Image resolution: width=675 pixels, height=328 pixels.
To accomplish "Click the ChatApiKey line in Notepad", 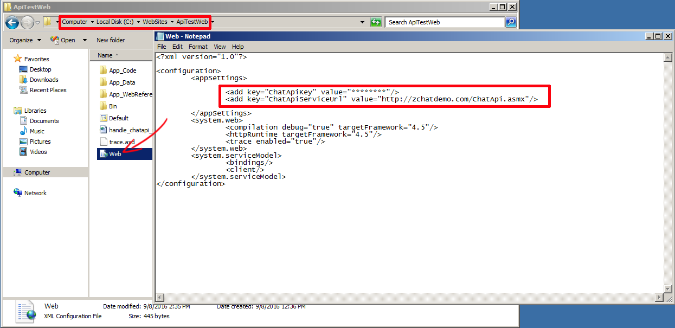I will pyautogui.click(x=312, y=92).
